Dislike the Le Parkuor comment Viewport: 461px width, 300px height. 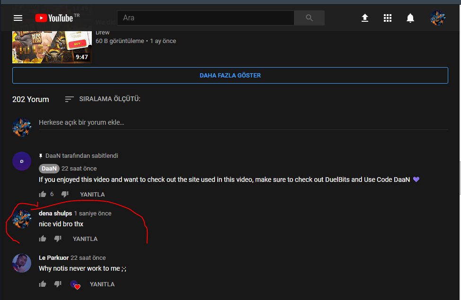click(58, 284)
